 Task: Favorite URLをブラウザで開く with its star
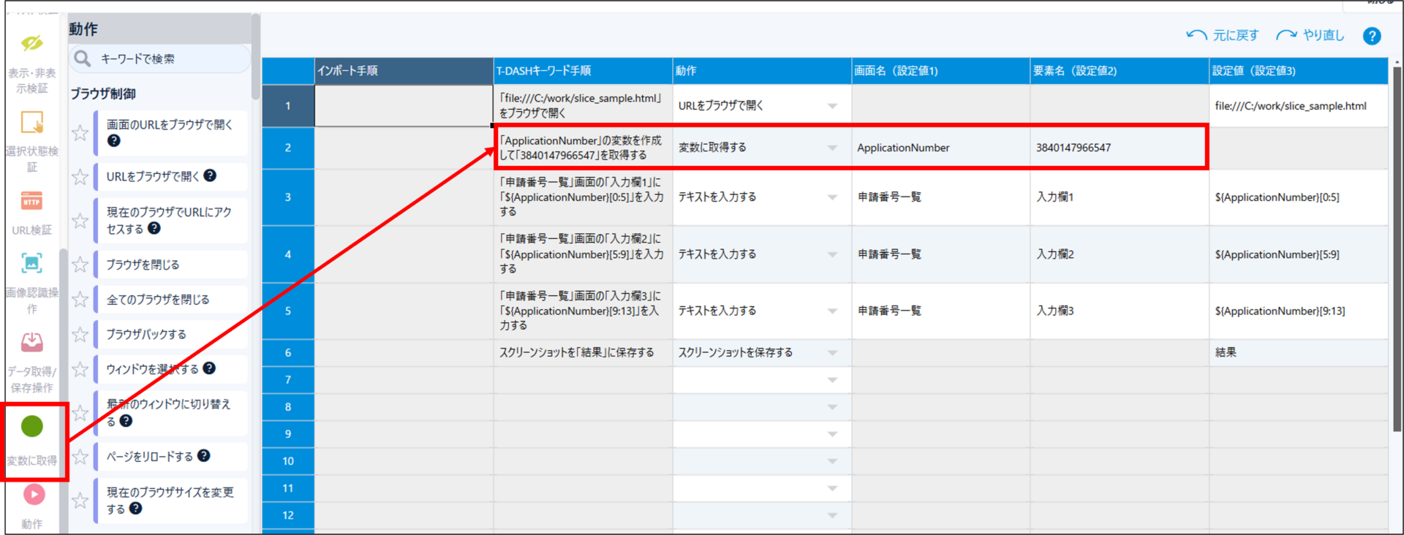(x=80, y=177)
